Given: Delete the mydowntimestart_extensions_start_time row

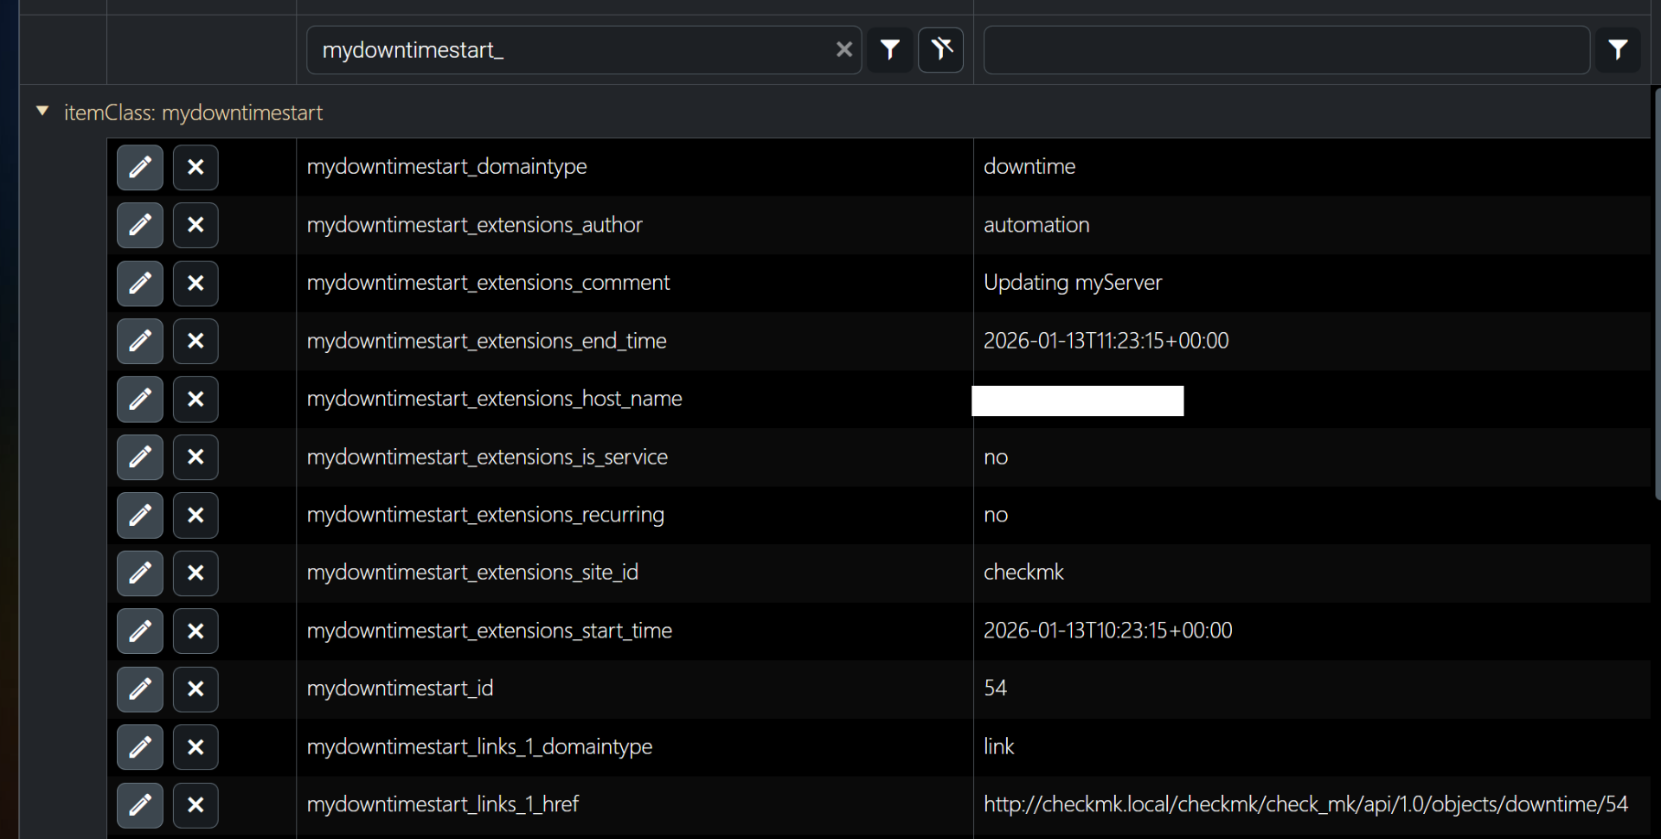Looking at the screenshot, I should tap(196, 631).
